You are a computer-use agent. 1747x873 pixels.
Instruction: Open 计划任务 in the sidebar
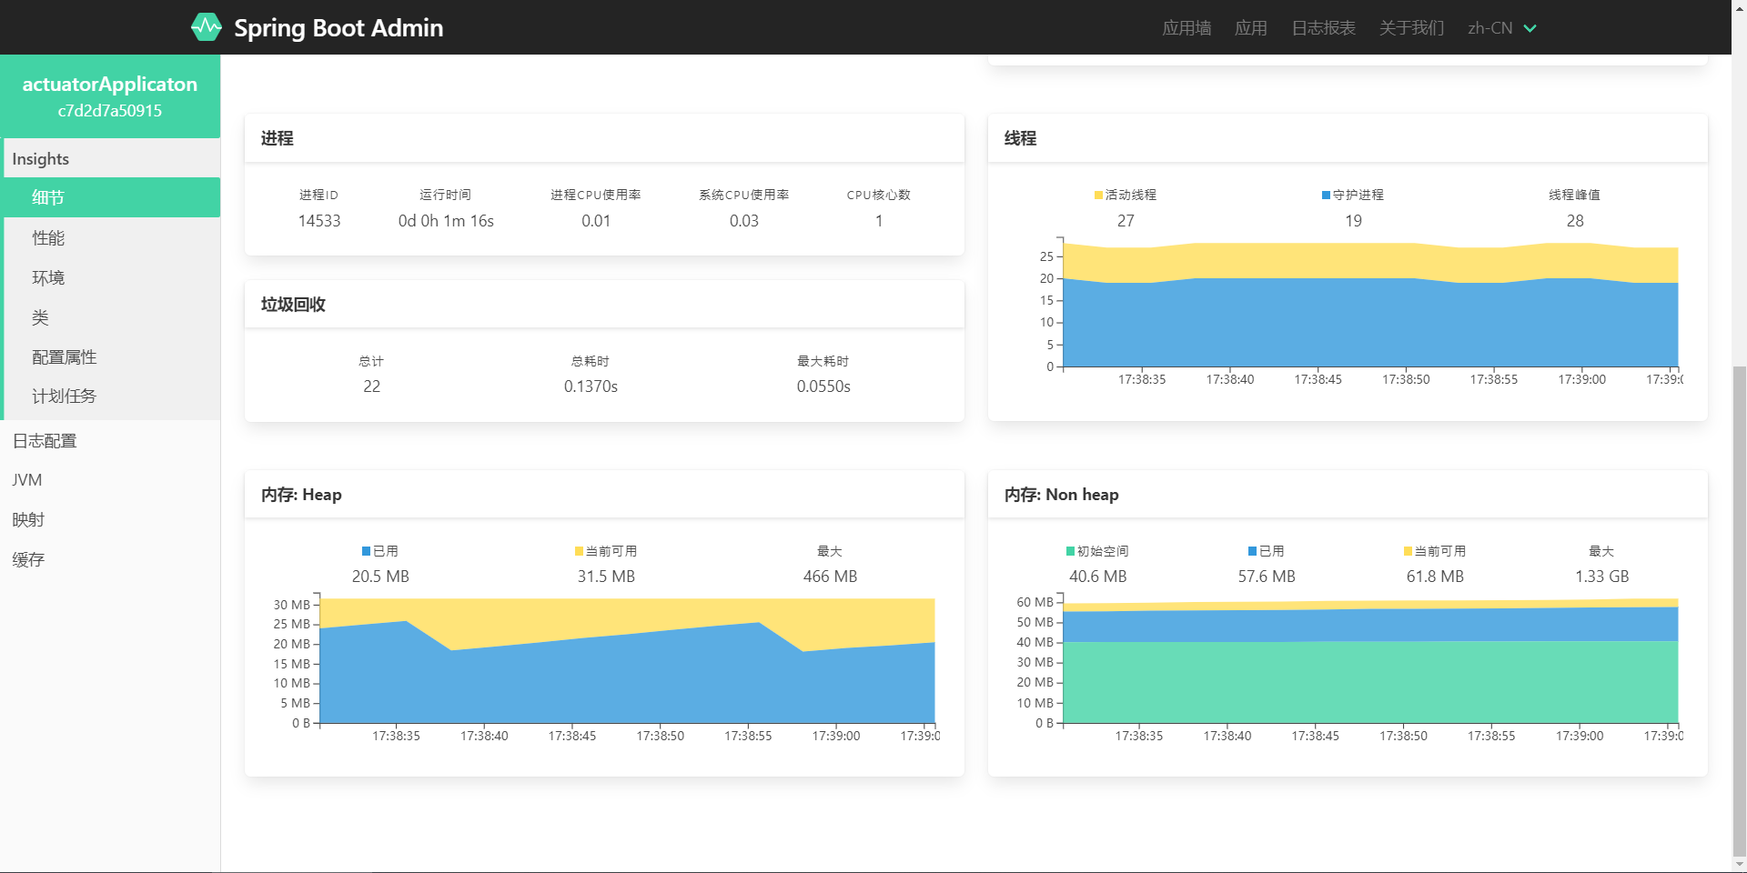64,396
